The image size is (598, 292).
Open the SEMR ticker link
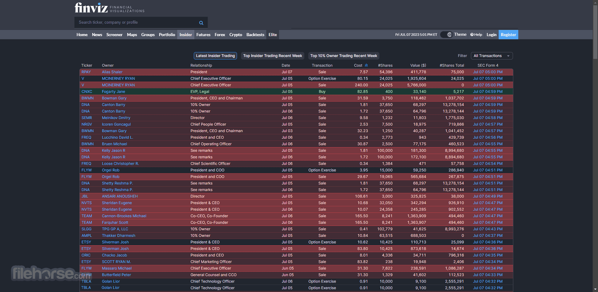click(87, 118)
